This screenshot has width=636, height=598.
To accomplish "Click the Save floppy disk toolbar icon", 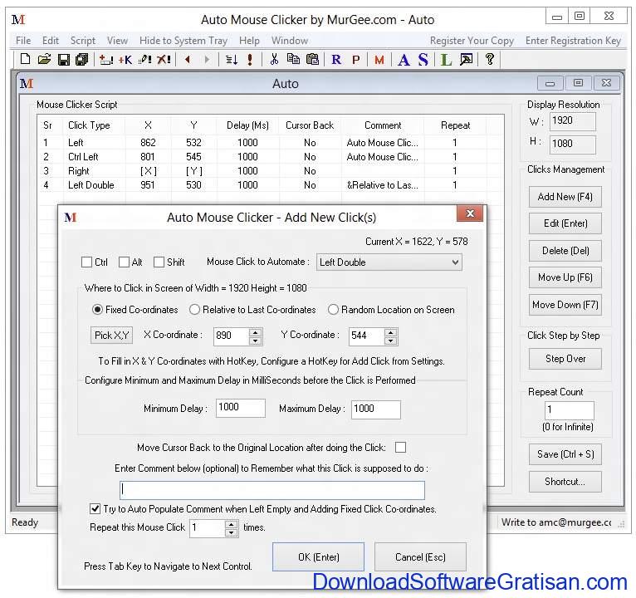I will (64, 60).
